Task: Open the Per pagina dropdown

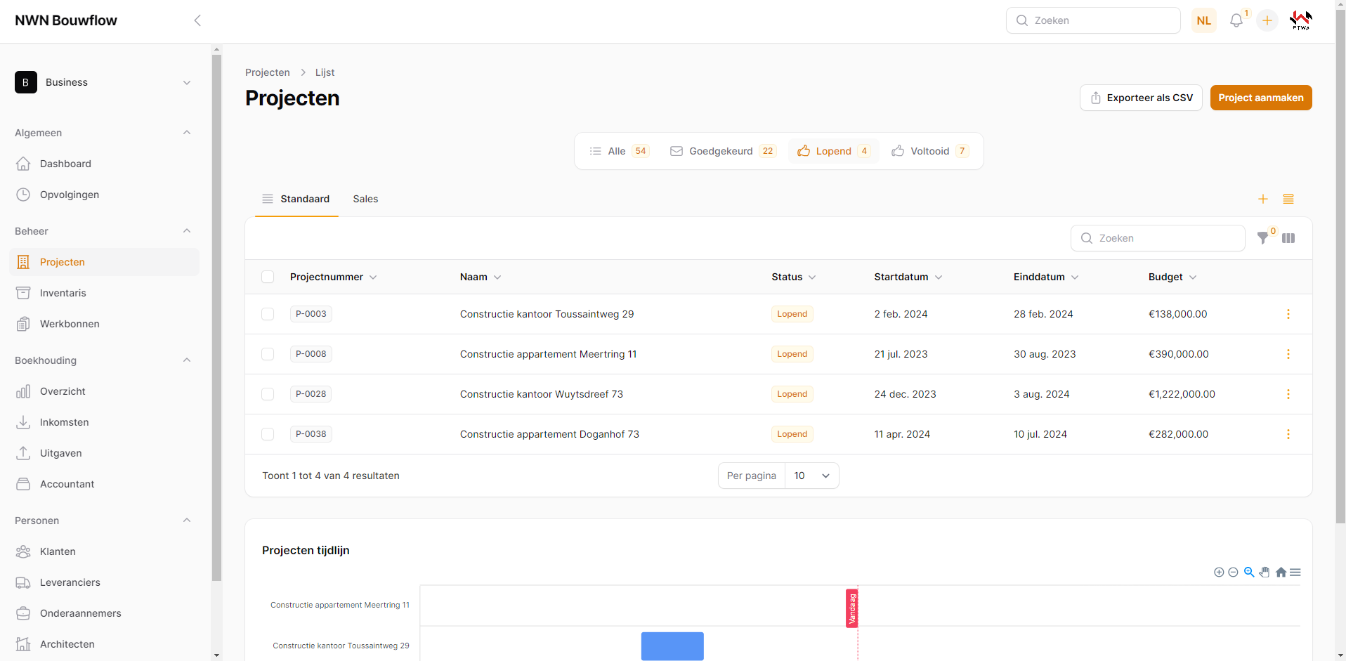Action: [x=811, y=476]
